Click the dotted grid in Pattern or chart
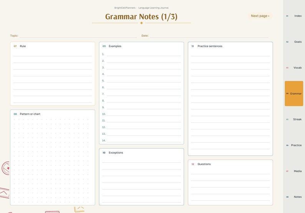 point(51,161)
